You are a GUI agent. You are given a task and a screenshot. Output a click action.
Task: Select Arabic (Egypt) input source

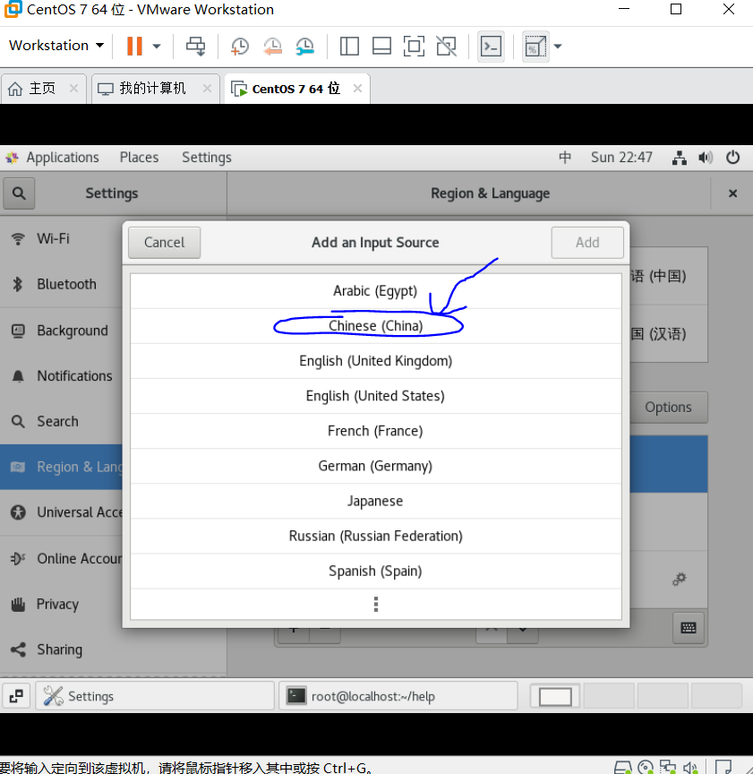(x=375, y=291)
